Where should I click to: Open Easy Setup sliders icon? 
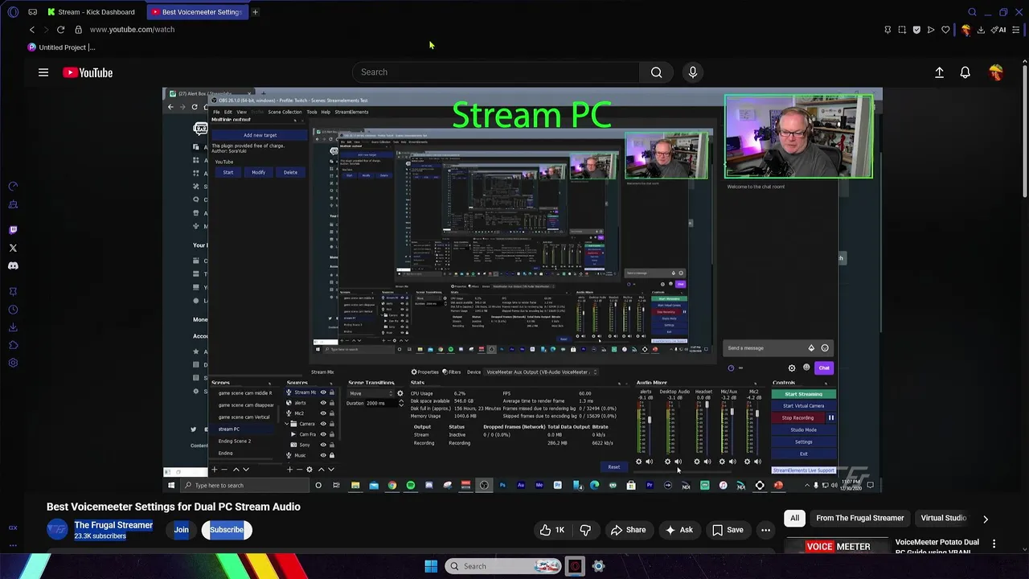coord(1017,30)
